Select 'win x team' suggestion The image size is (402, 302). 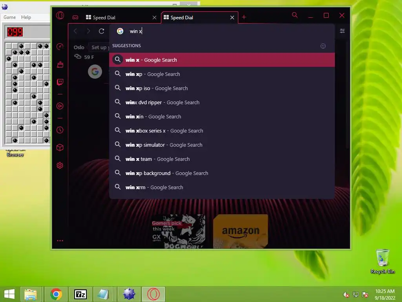point(222,159)
